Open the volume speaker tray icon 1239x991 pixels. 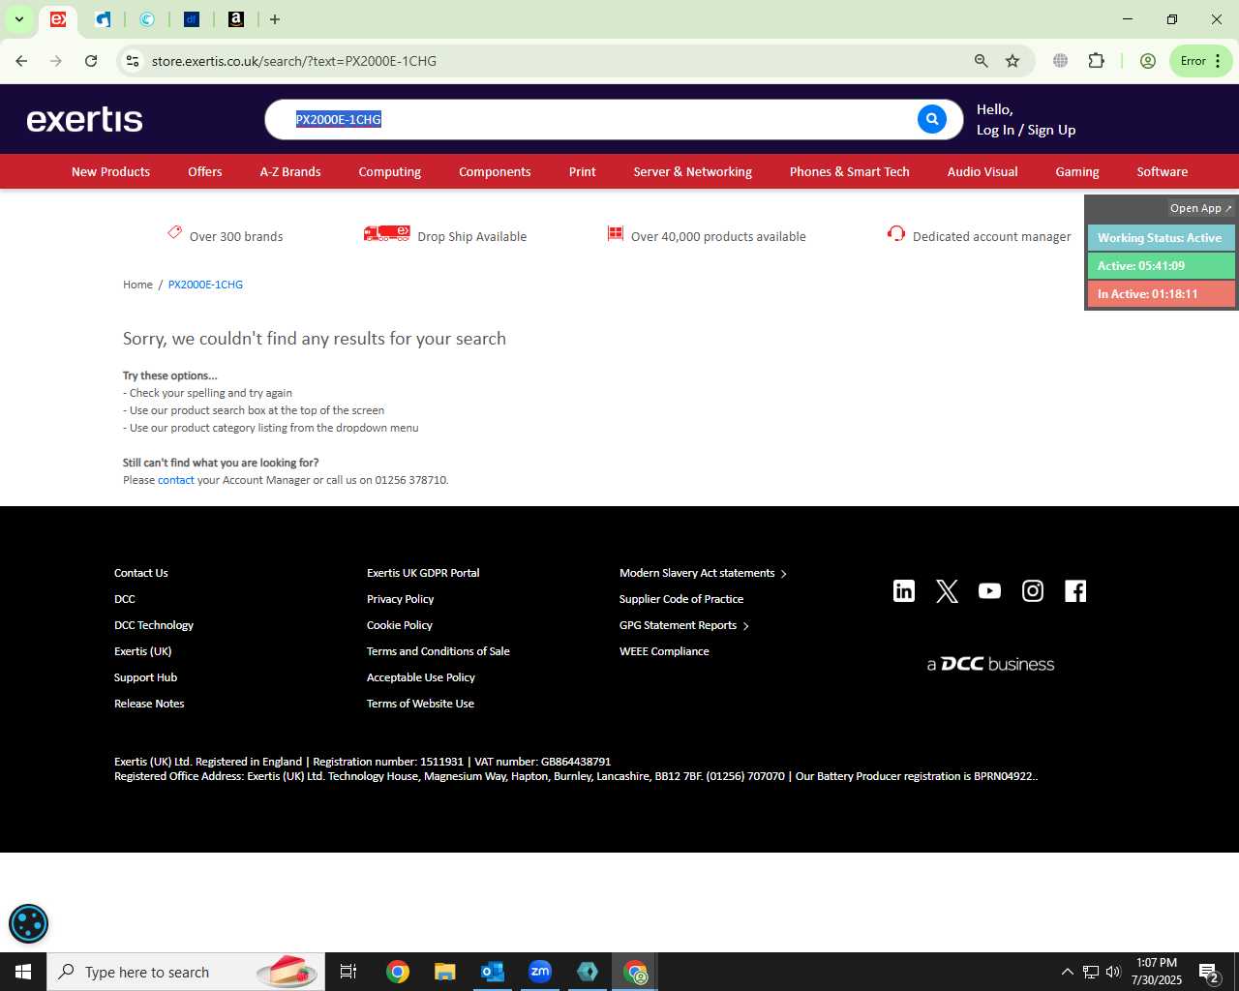1113,972
